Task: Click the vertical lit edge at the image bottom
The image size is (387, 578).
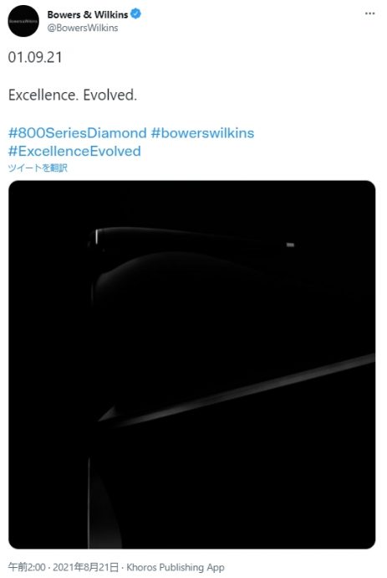Action: 89,503
